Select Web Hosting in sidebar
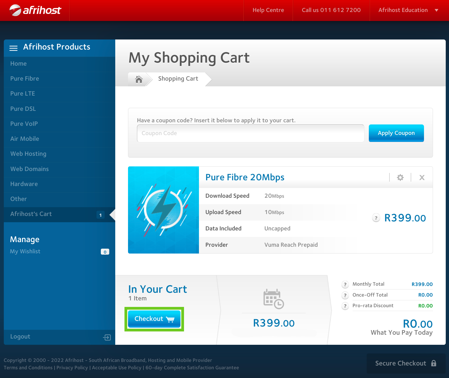Image resolution: width=449 pixels, height=378 pixels. click(28, 154)
